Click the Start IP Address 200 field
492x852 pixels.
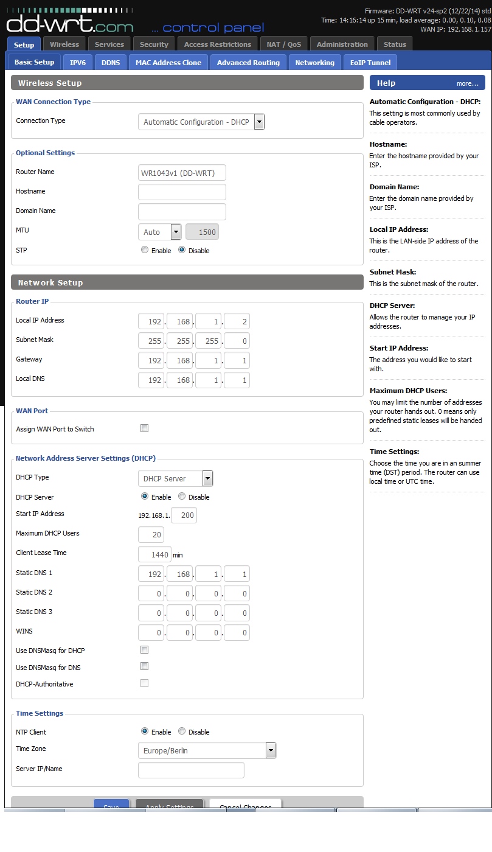point(184,515)
